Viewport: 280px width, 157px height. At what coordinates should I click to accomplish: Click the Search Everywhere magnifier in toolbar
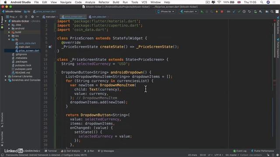272,12
